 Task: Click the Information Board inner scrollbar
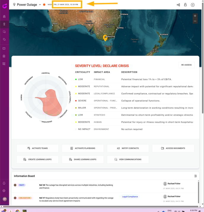[198, 192]
